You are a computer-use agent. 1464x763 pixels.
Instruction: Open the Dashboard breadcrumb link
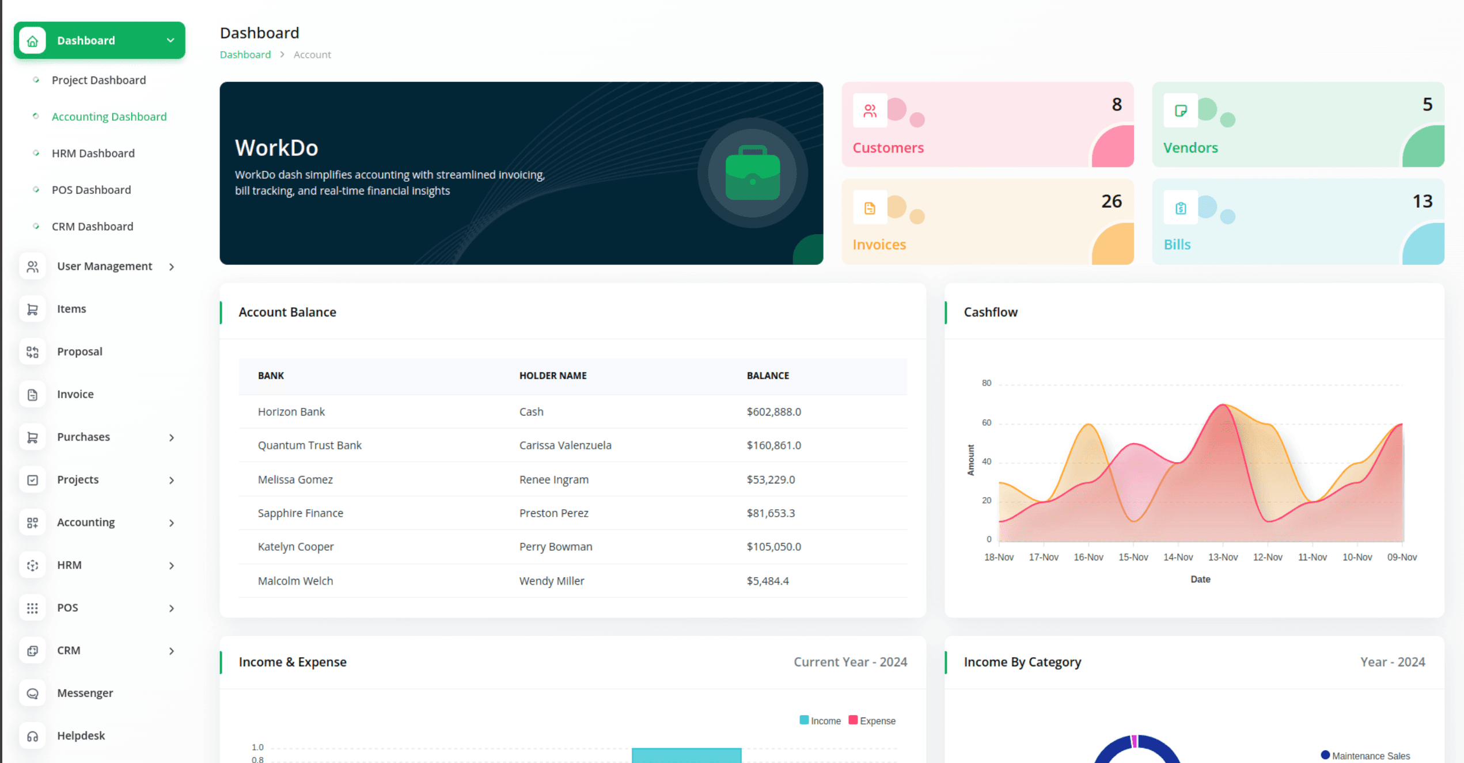[245, 54]
